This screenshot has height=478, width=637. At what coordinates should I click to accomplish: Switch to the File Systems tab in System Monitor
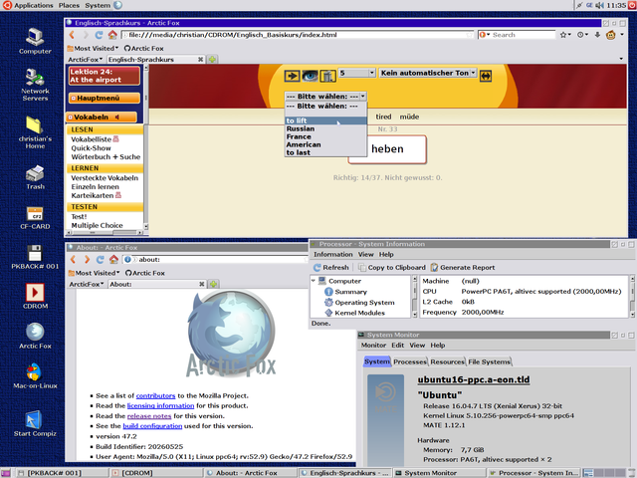(489, 361)
